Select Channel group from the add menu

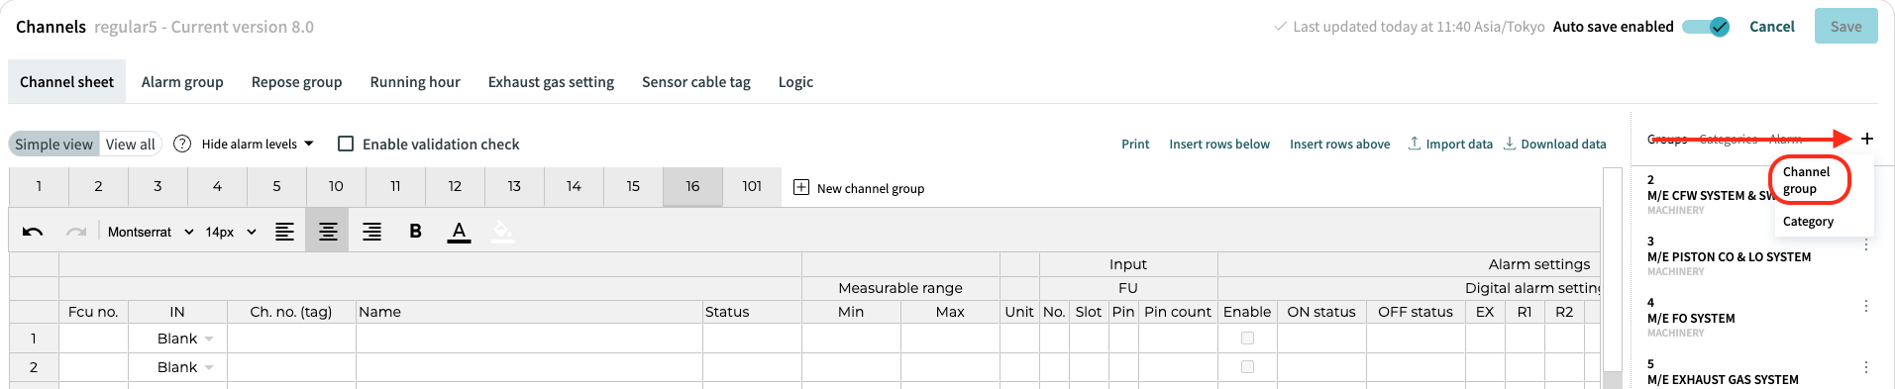point(1809,180)
